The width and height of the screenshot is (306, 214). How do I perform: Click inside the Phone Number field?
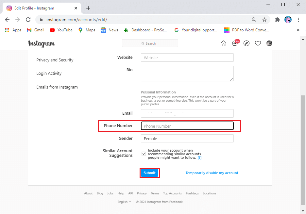[187, 126]
